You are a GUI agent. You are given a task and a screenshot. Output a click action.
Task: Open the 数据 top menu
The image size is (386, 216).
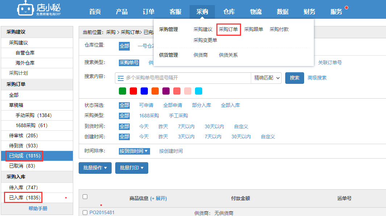(283, 12)
